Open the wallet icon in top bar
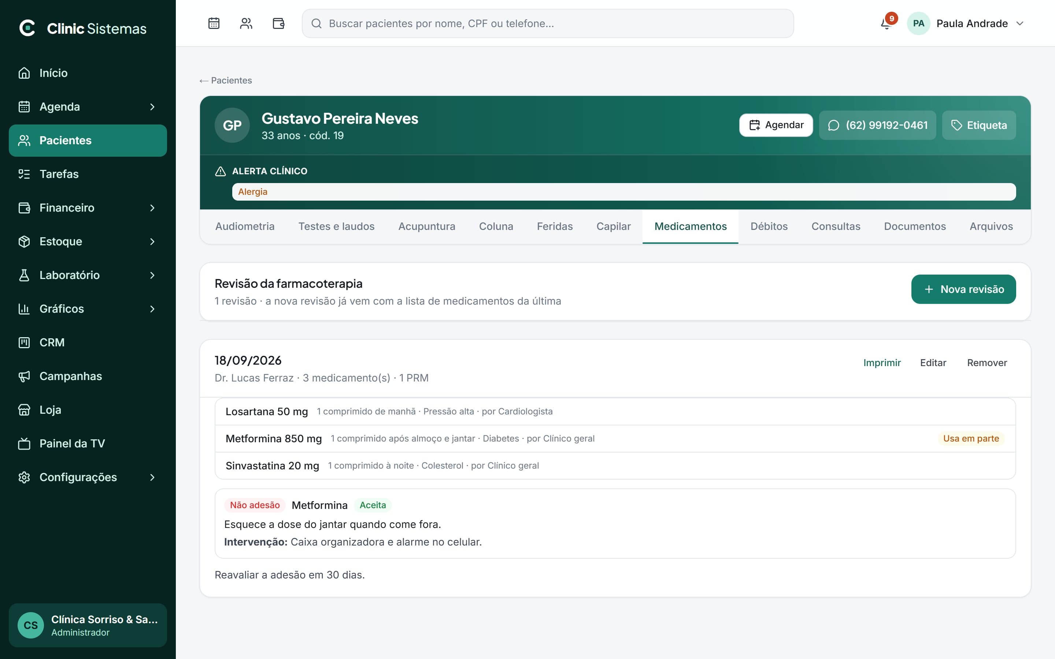Screen dimensions: 1055x659 pos(278,23)
